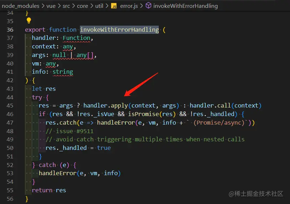
Task: Open vue breadcrumb segment
Action: coord(51,6)
